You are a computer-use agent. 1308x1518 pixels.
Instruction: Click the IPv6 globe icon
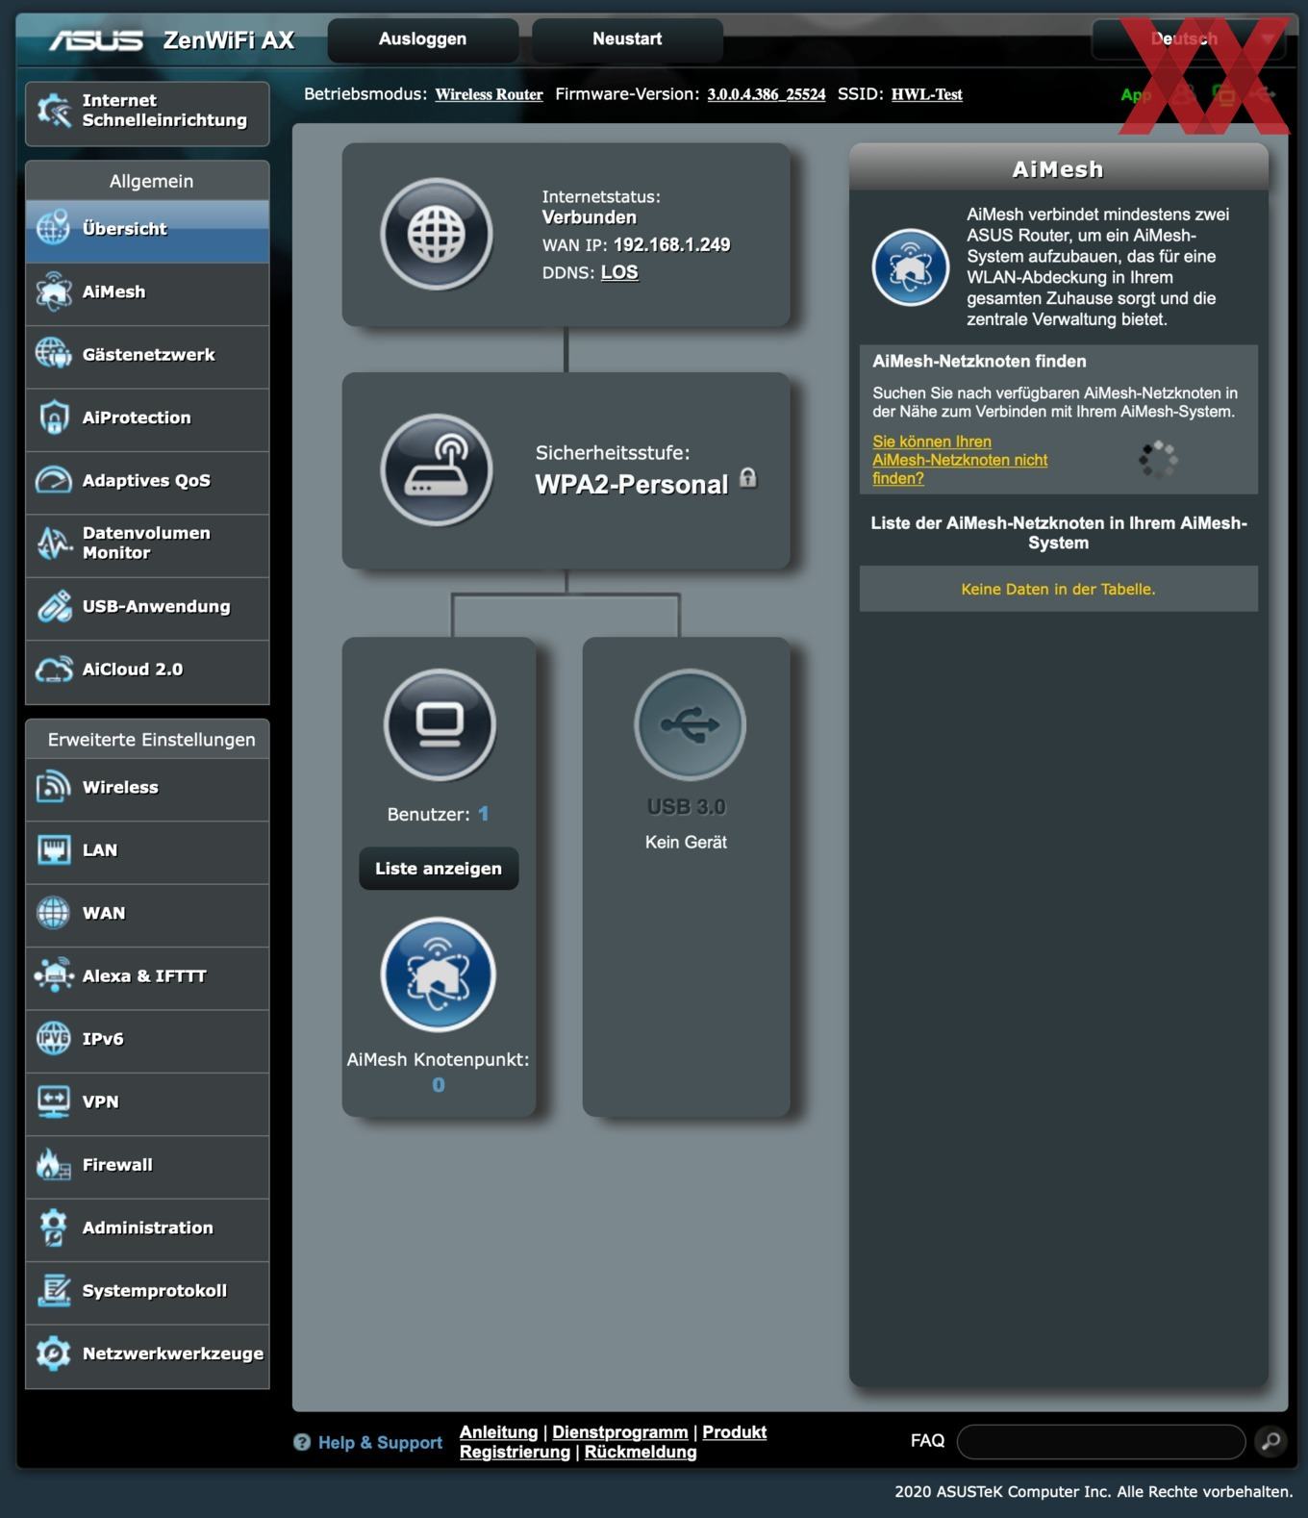pyautogui.click(x=54, y=1039)
